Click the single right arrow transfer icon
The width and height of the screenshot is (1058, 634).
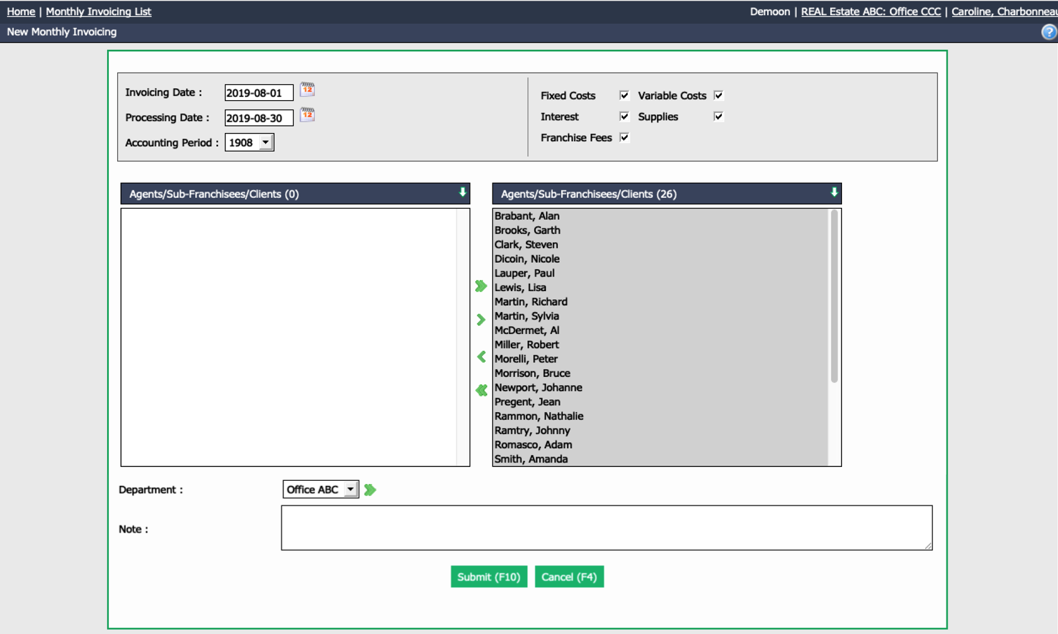481,320
